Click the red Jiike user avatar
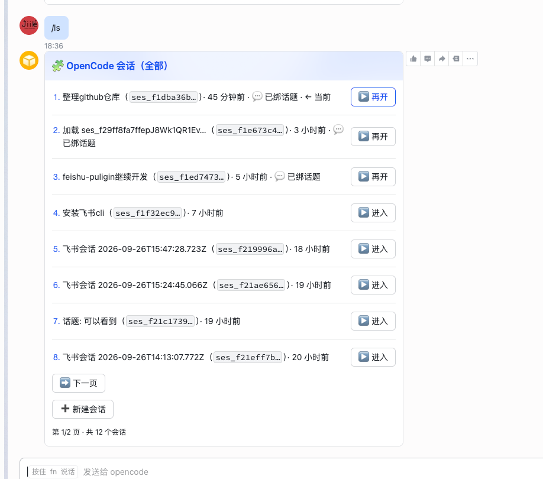The width and height of the screenshot is (543, 479). point(29,25)
